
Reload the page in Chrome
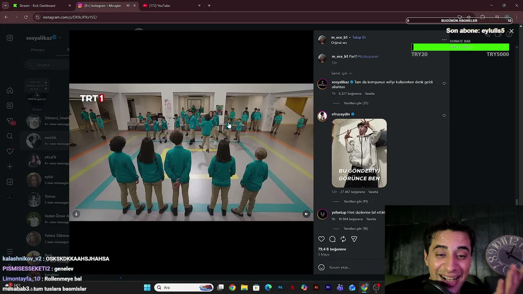(26, 17)
